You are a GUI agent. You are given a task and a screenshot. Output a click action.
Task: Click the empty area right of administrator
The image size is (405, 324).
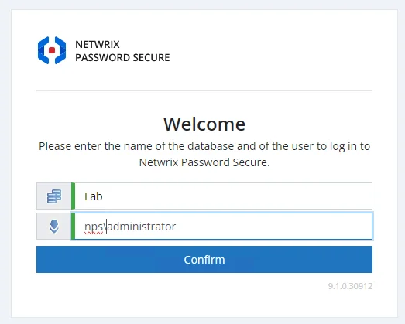click(274, 227)
